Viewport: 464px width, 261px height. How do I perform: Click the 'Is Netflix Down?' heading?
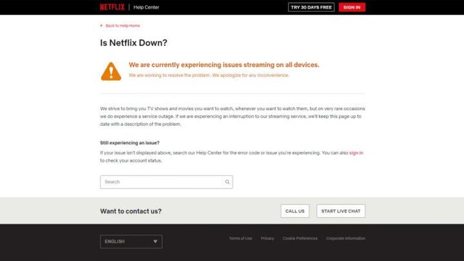pos(133,43)
